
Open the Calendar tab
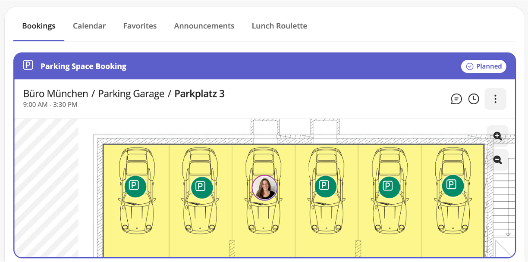pyautogui.click(x=89, y=26)
